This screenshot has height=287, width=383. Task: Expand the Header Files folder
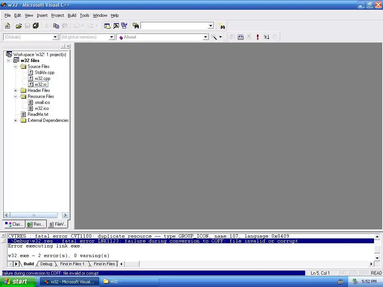16,90
